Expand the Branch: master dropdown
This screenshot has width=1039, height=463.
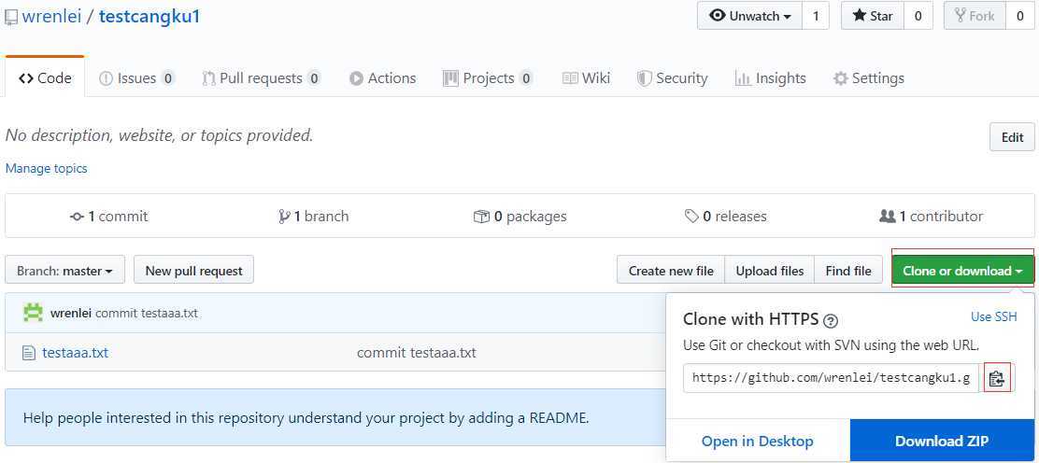click(x=65, y=271)
